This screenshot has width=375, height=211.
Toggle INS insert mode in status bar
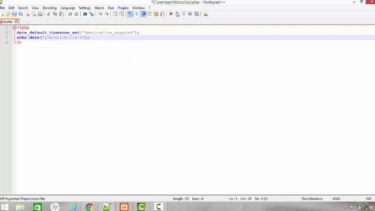pyautogui.click(x=369, y=199)
